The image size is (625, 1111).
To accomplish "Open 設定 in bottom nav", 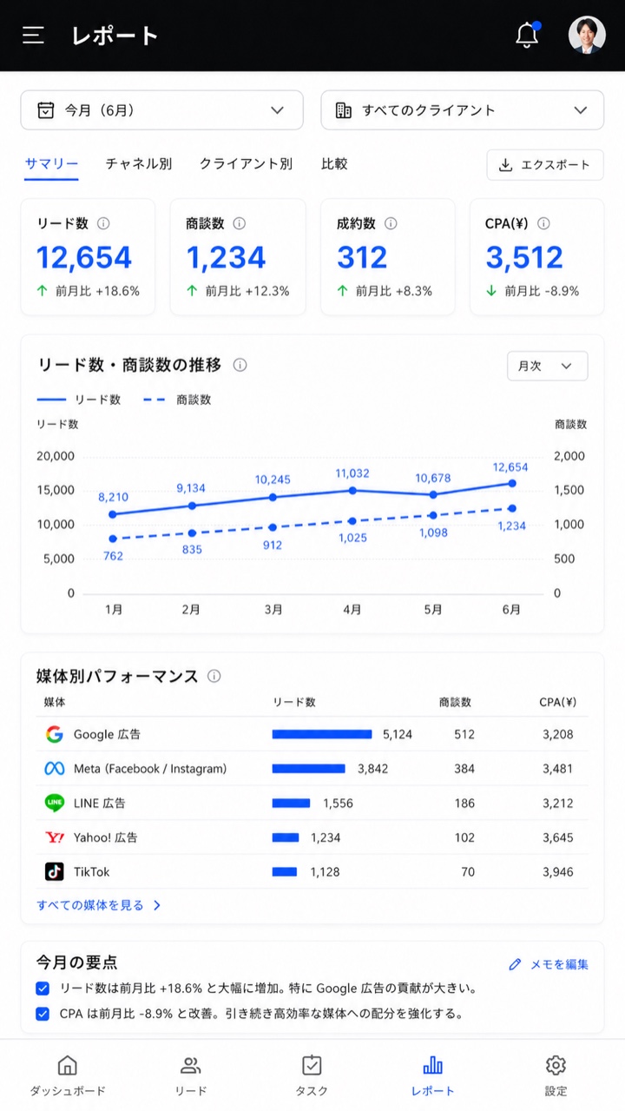I will click(556, 1075).
